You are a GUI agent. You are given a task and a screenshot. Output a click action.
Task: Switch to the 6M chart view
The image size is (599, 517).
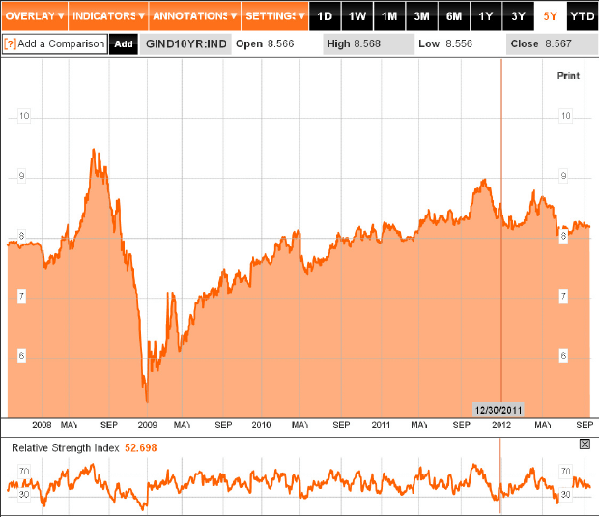click(x=454, y=16)
